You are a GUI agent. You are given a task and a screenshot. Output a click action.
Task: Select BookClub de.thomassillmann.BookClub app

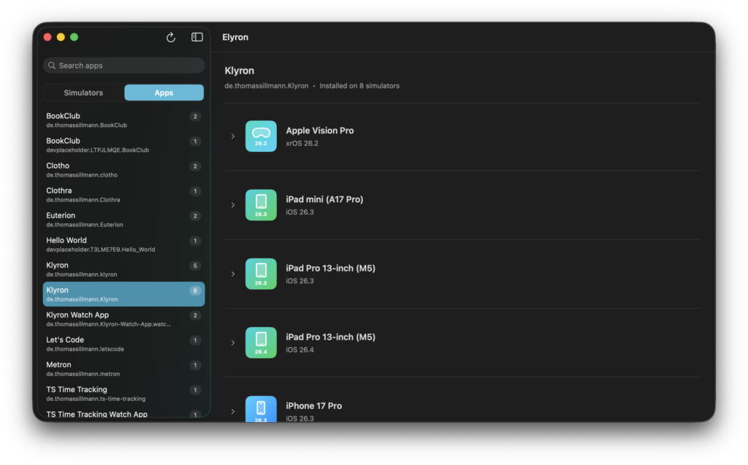click(x=124, y=120)
